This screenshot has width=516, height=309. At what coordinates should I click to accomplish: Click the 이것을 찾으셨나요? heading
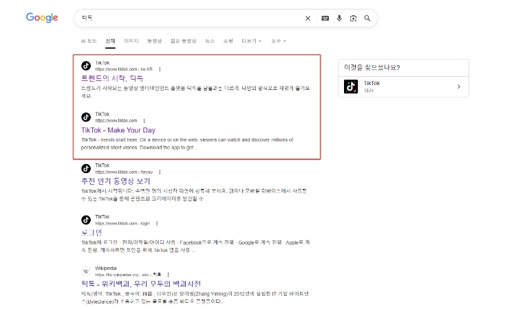[372, 68]
